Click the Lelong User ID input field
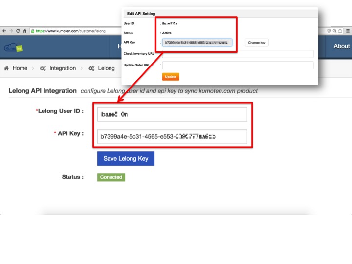 tap(172, 114)
